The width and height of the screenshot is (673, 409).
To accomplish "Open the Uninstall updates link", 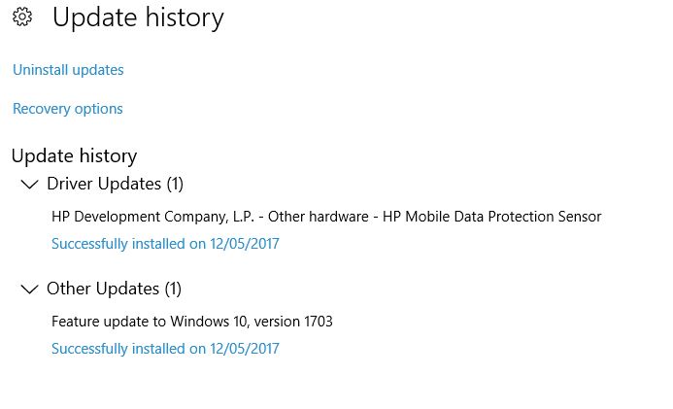I will coord(68,70).
